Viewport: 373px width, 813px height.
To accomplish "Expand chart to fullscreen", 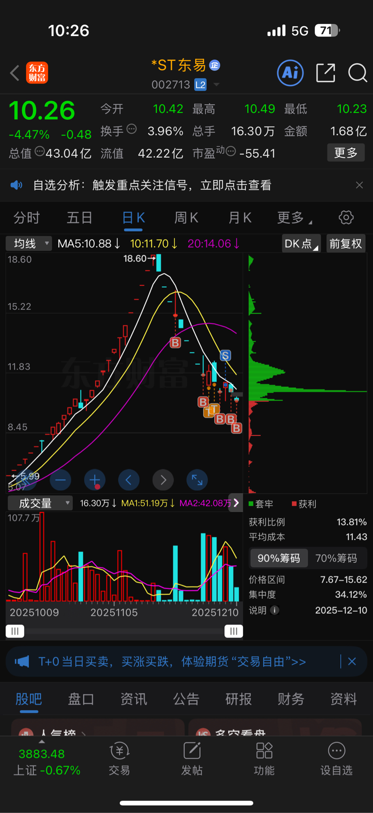I will [x=197, y=480].
